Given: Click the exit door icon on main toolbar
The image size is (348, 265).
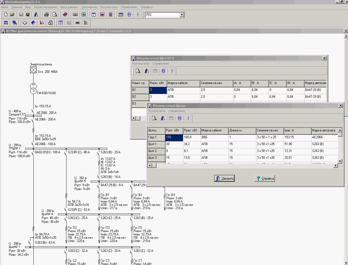Looking at the screenshot, I should tap(36, 15).
